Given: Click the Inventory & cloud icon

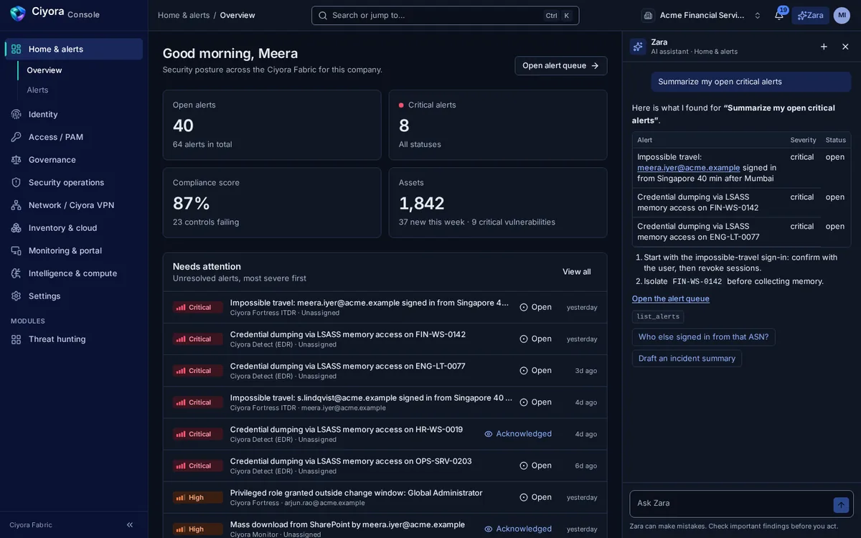Looking at the screenshot, I should click(16, 227).
